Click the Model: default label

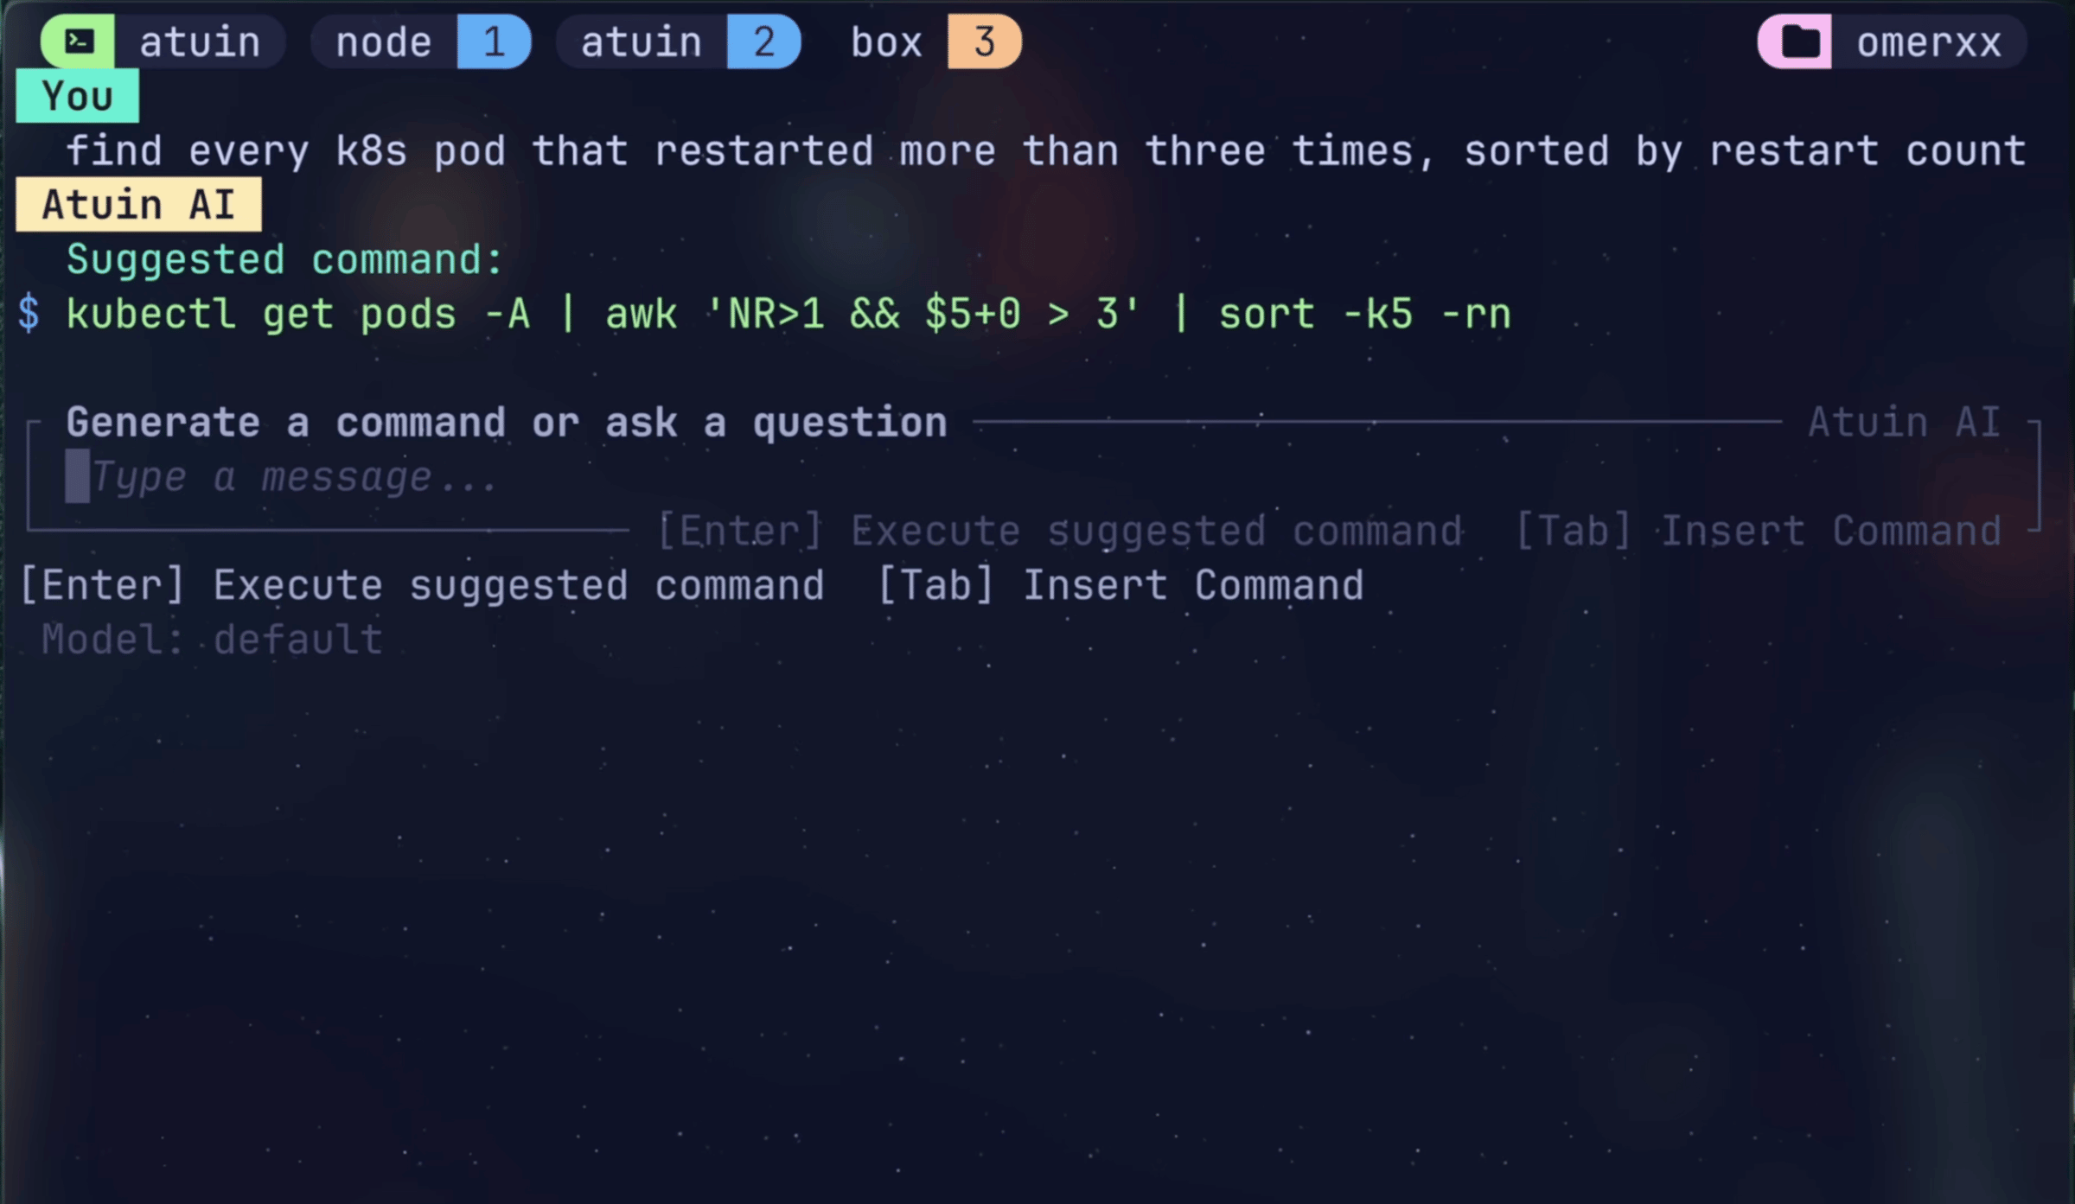[212, 640]
